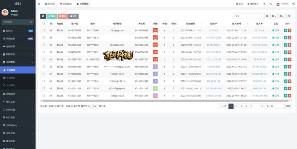297x149 pixels.
Task: Open login IP link 175.100.10.255 for ID 93
Action: (x=213, y=38)
